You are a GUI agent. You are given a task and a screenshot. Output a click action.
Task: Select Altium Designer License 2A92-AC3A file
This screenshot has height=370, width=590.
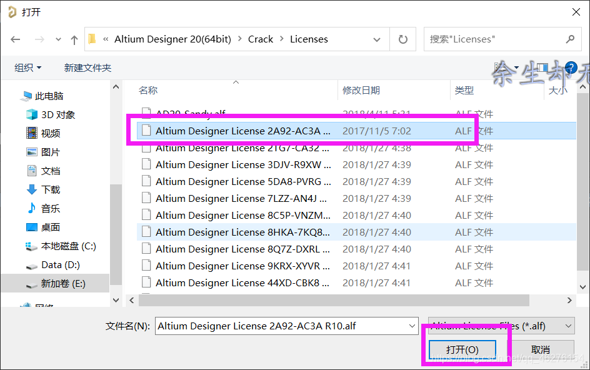pos(356,131)
